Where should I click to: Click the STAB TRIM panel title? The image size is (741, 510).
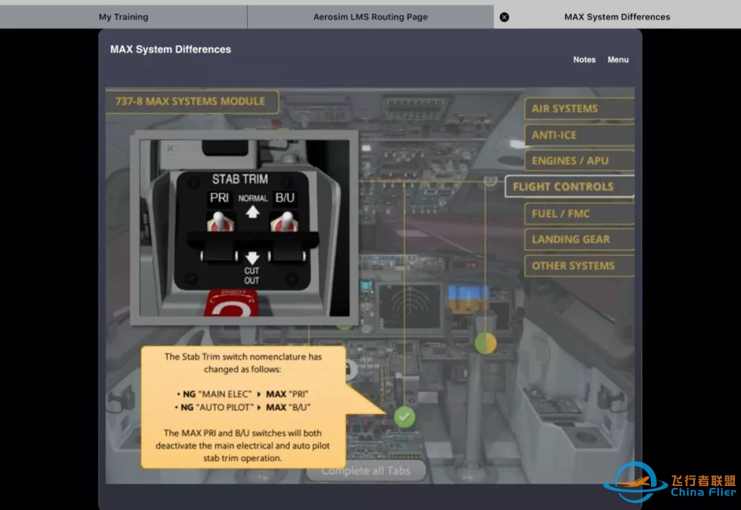point(240,179)
